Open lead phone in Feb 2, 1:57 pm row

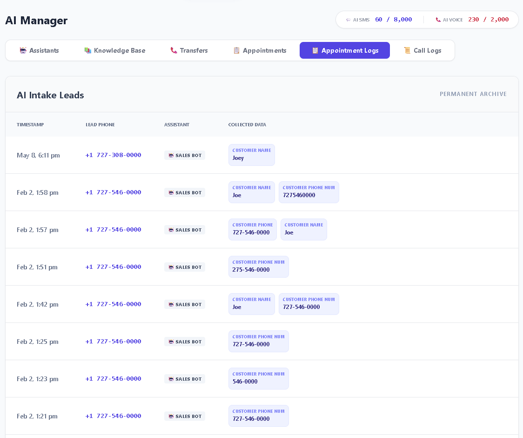114,230
